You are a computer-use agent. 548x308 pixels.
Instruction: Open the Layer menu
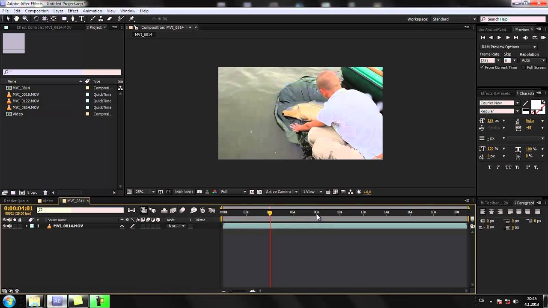point(58,11)
